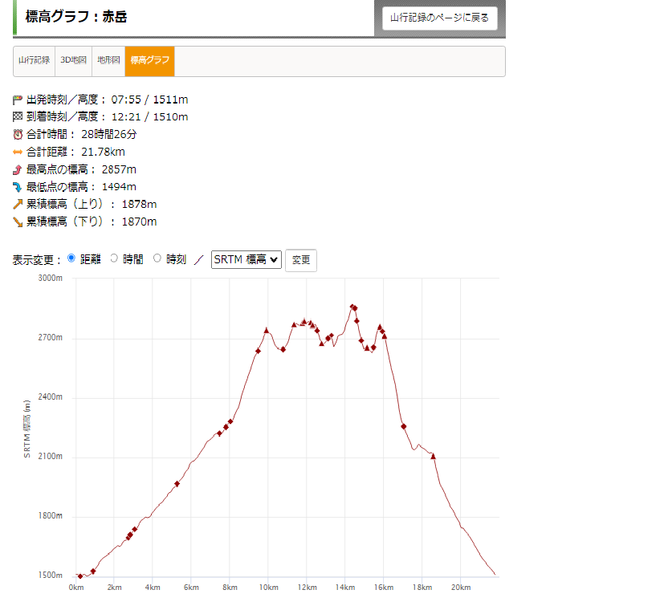Click the cumulative ascent arrow icon
The width and height of the screenshot is (664, 598).
(18, 205)
